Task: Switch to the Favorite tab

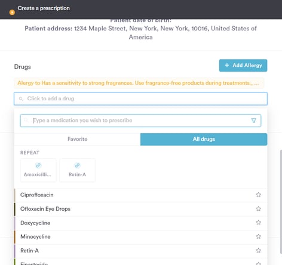Action: pyautogui.click(x=77, y=139)
